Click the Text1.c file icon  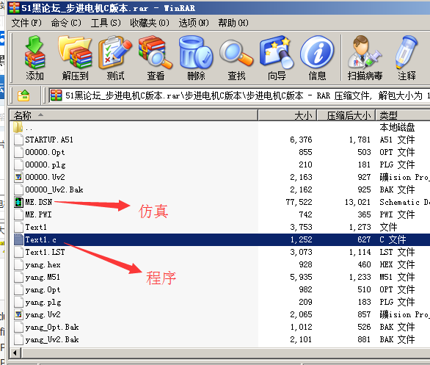click(x=18, y=239)
